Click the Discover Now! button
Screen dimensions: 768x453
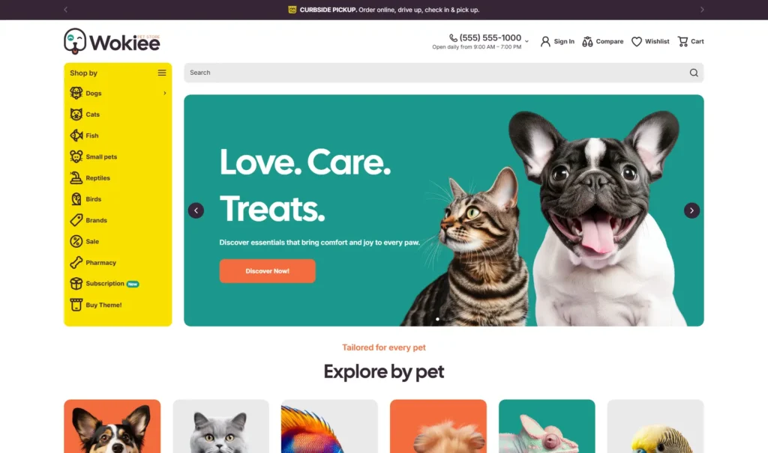click(x=268, y=271)
